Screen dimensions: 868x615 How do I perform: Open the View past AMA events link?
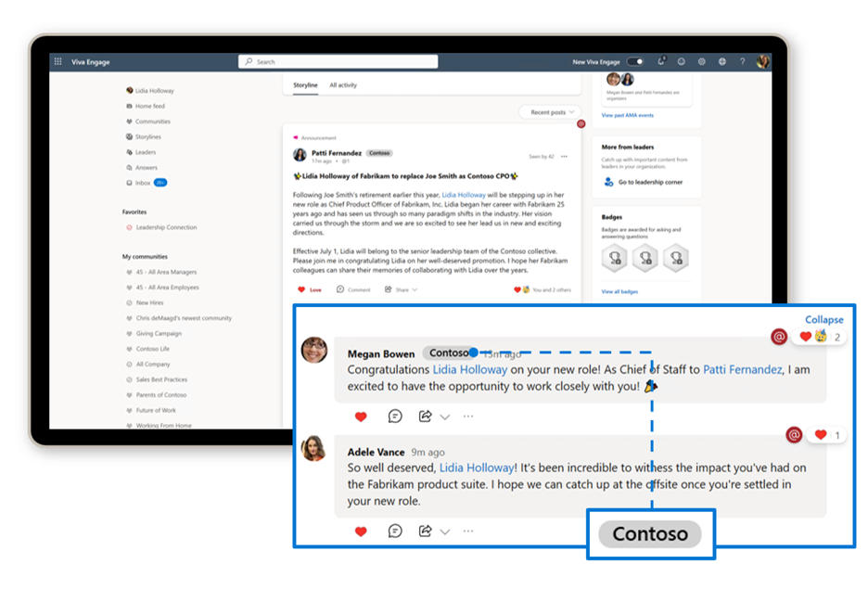click(x=628, y=116)
